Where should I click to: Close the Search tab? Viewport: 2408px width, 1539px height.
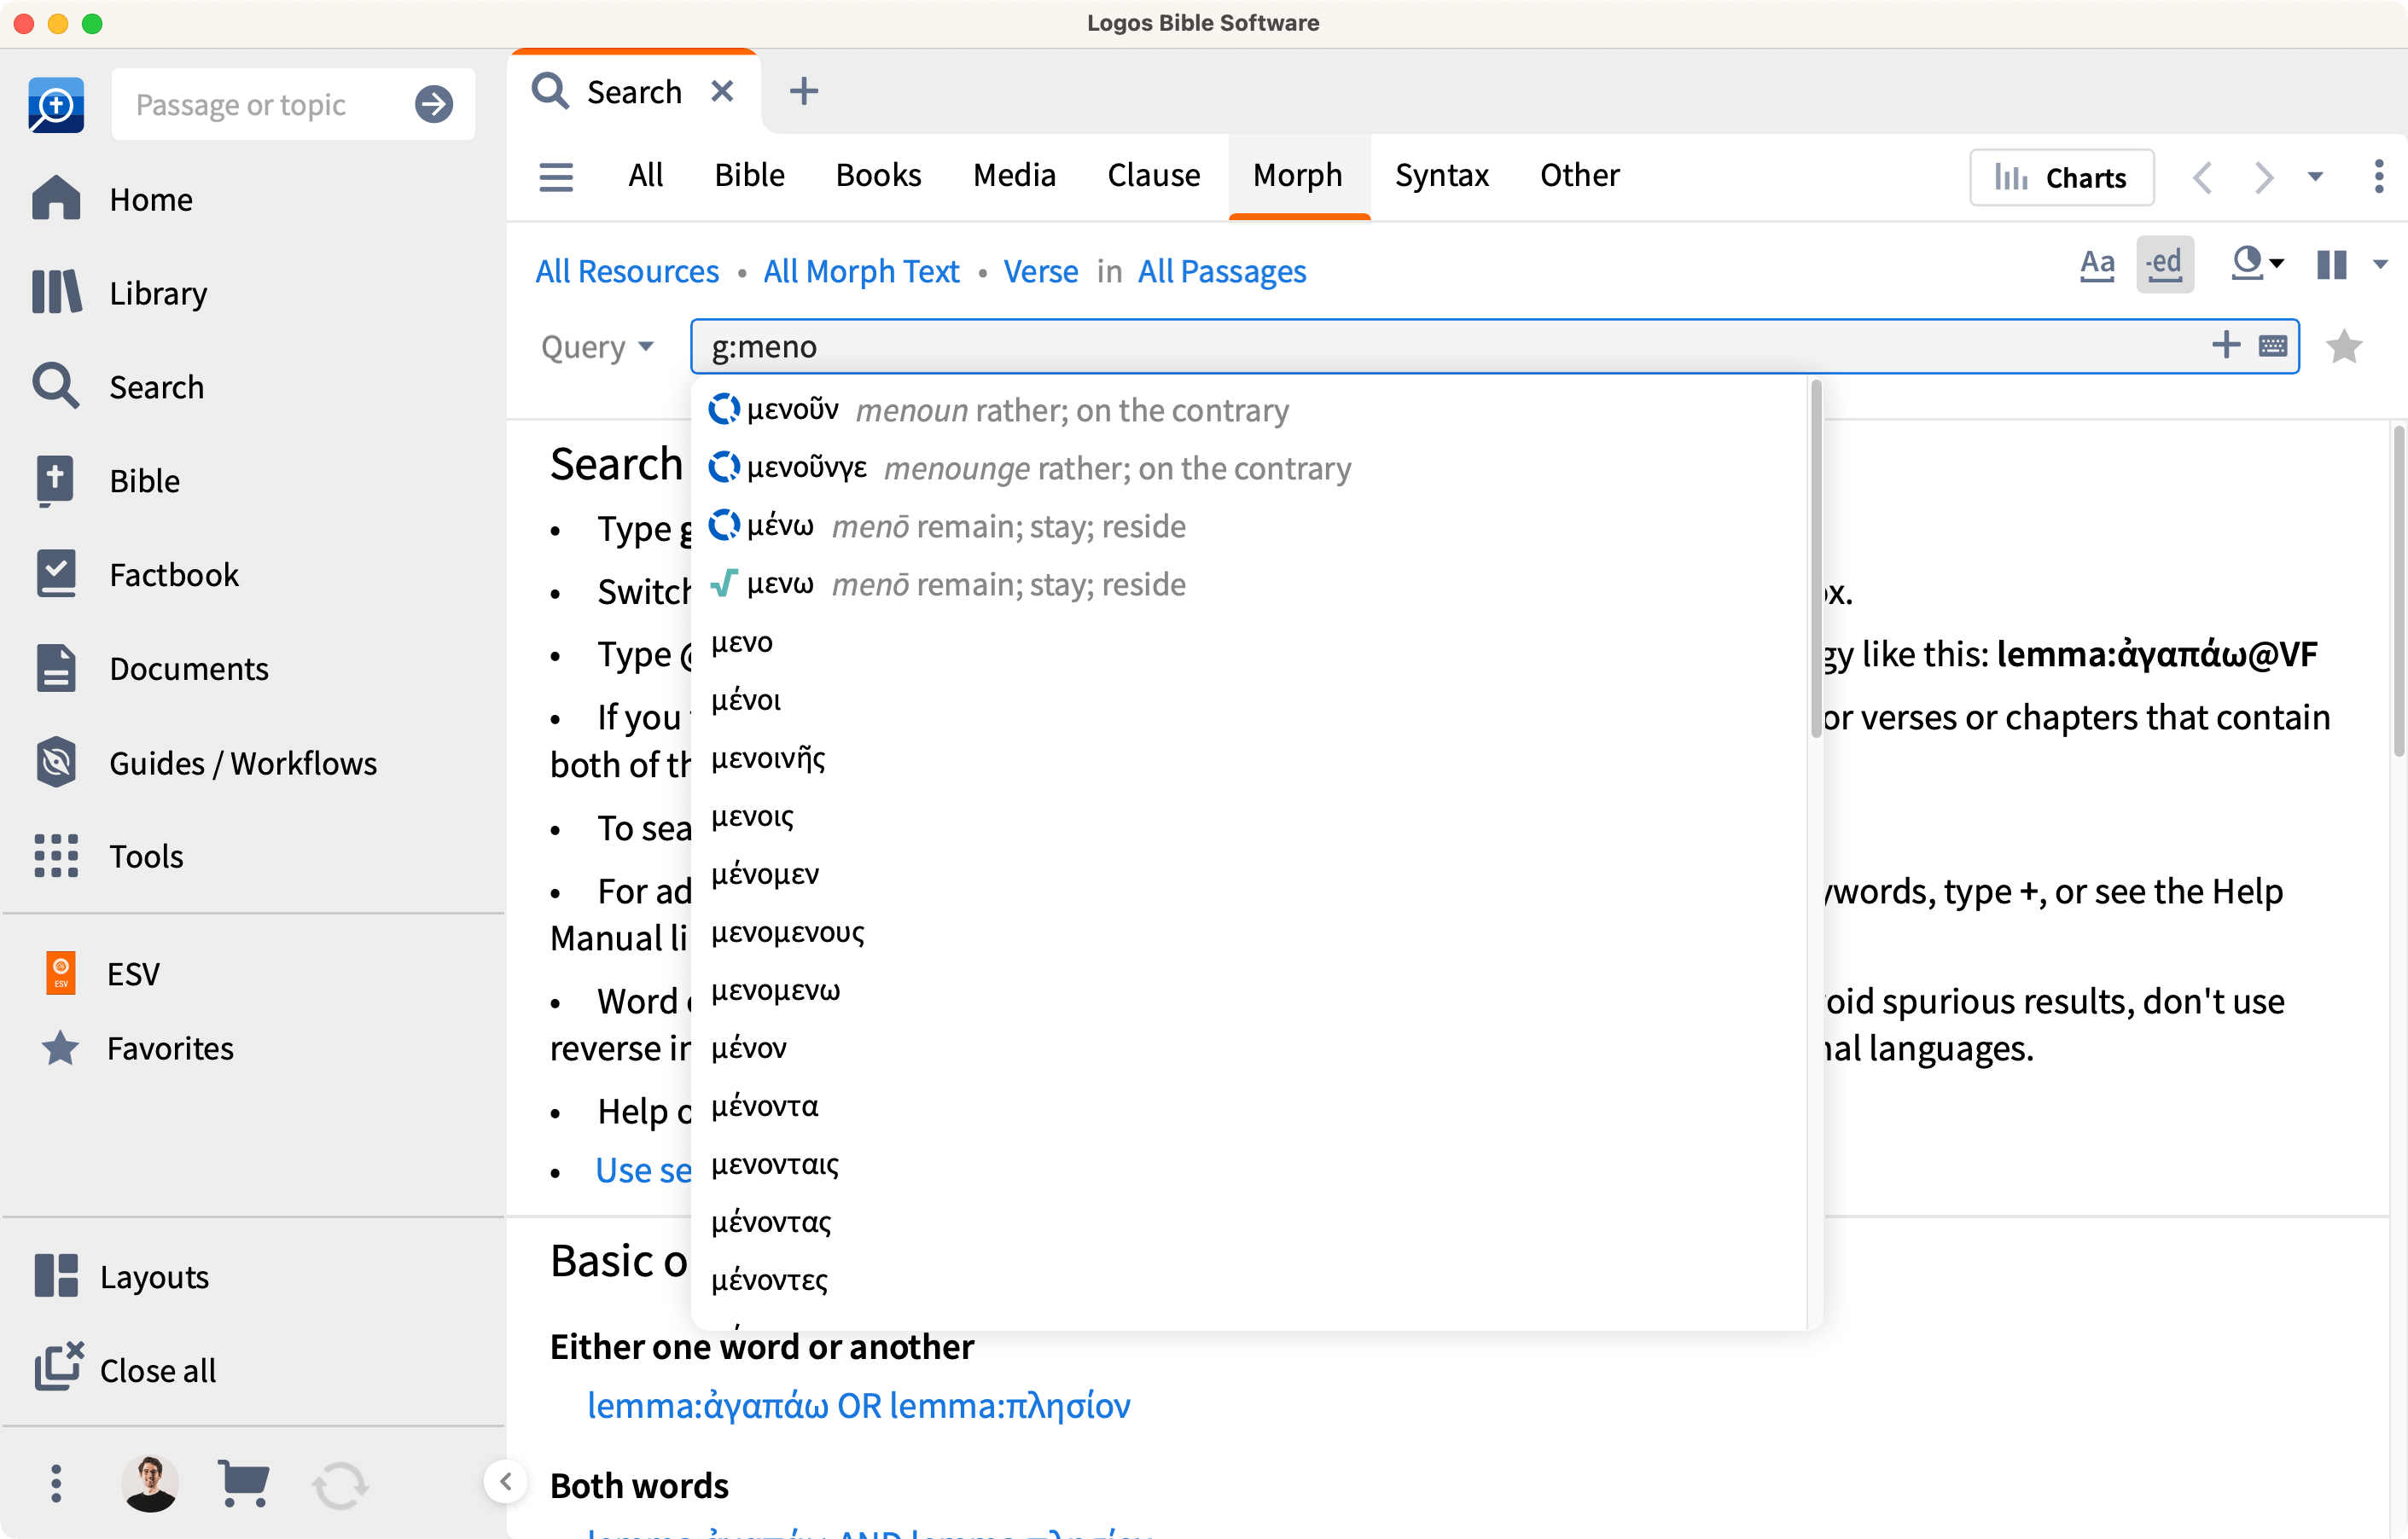(722, 91)
